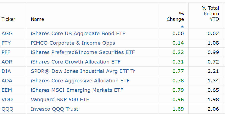The width and height of the screenshot is (225, 114).
Task: Open PIMCO Corporate & Income Opps link
Action: click(x=73, y=43)
